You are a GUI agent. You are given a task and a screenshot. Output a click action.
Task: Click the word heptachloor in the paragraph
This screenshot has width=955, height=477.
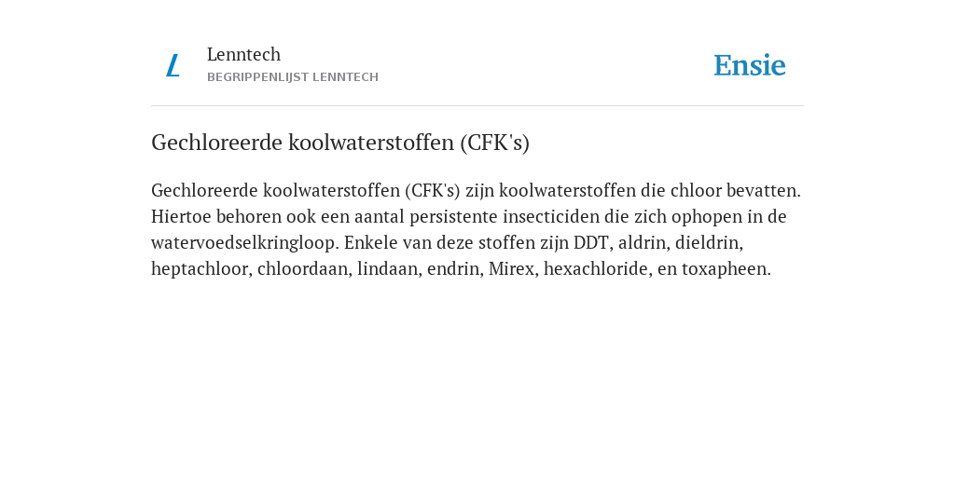tap(200, 269)
